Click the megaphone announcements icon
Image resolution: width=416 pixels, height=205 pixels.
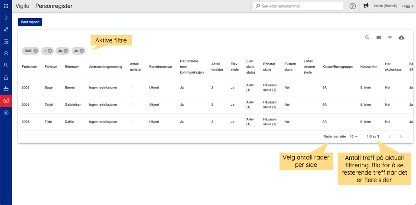pos(366,6)
